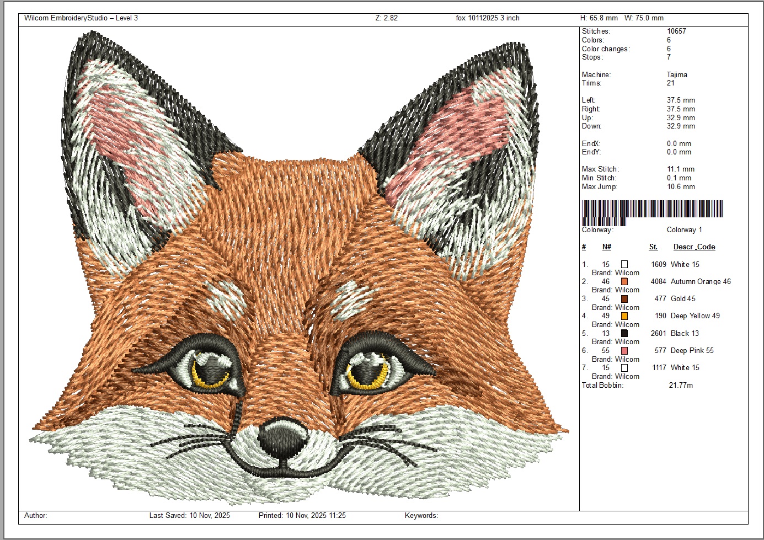The width and height of the screenshot is (764, 540).
Task: Select the Deep Pink 55 swatch
Action: pyautogui.click(x=624, y=351)
